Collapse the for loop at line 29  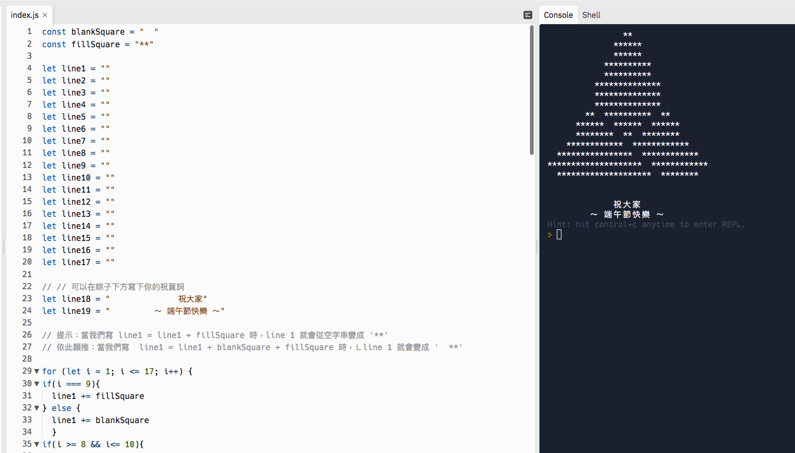click(x=37, y=371)
